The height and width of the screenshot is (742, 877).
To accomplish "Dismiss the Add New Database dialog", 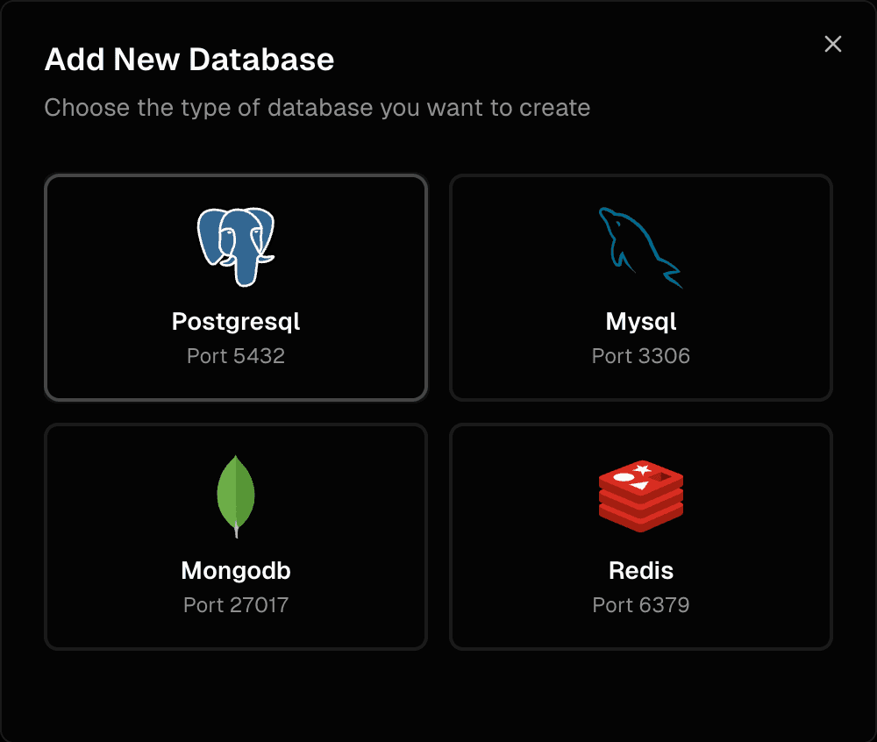I will [832, 44].
